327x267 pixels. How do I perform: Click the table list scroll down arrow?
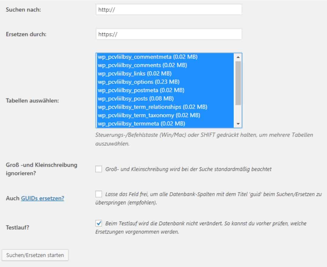click(x=238, y=124)
